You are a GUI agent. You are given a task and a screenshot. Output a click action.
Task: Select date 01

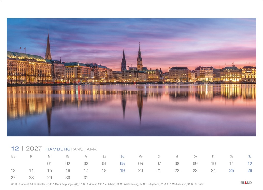click(50, 163)
